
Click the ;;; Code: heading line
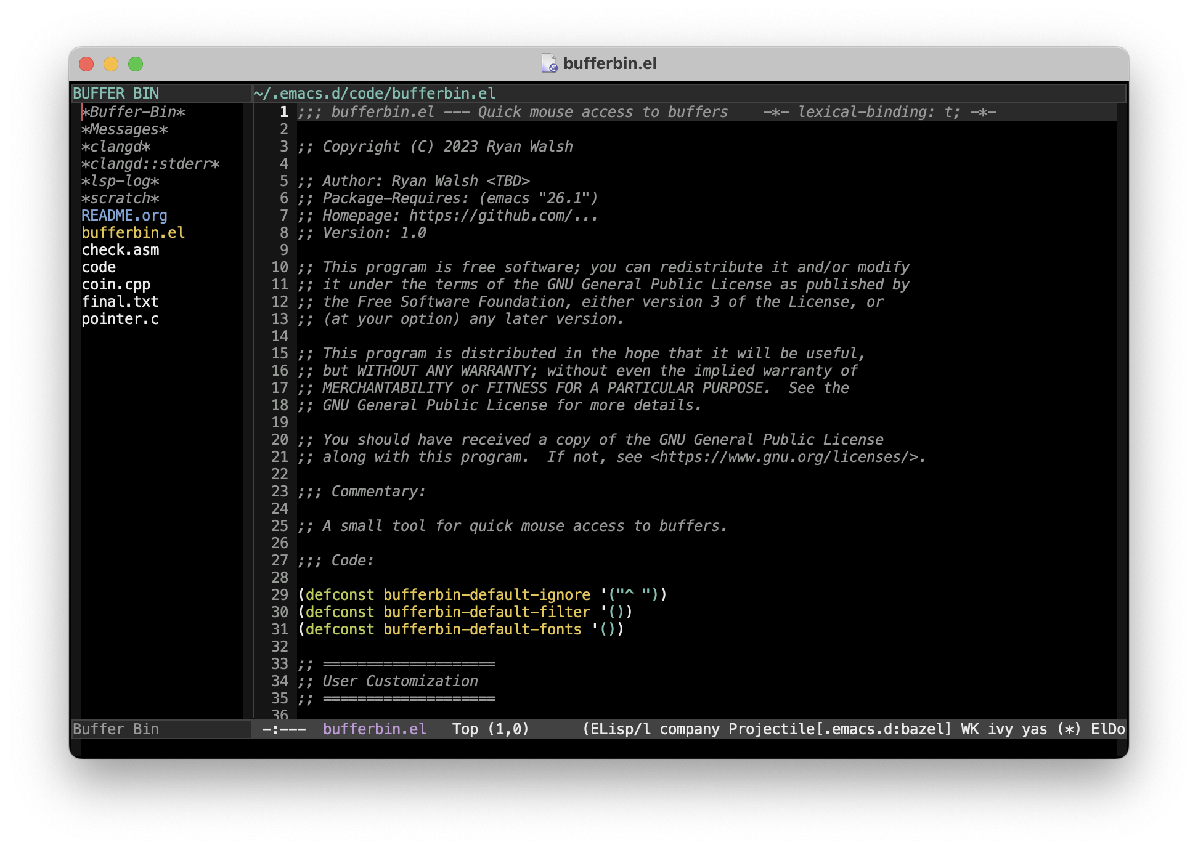(x=336, y=561)
